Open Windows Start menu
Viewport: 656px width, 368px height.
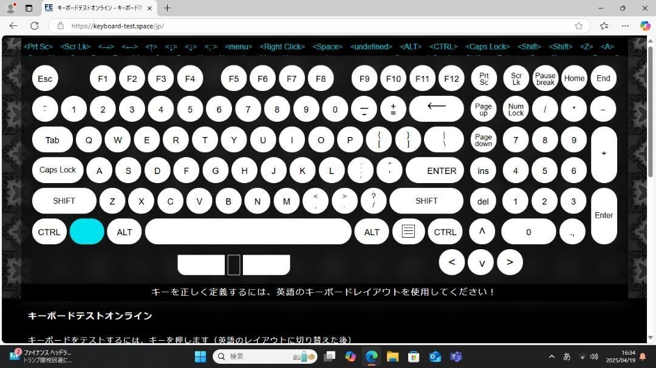coord(200,356)
